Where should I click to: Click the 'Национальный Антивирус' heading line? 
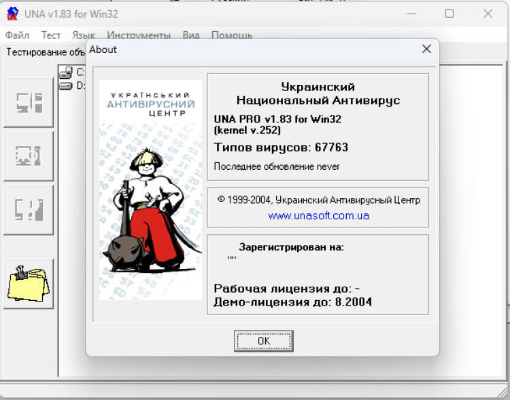[x=318, y=100]
